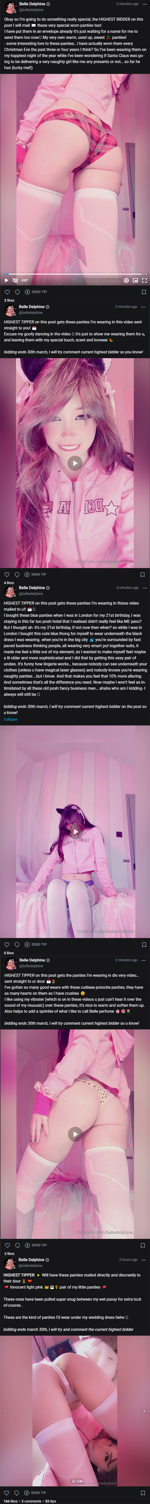Image resolution: width=150 pixels, height=1504 pixels.
Task: Play the video in the 4 minutes ago post
Action: [75, 831]
